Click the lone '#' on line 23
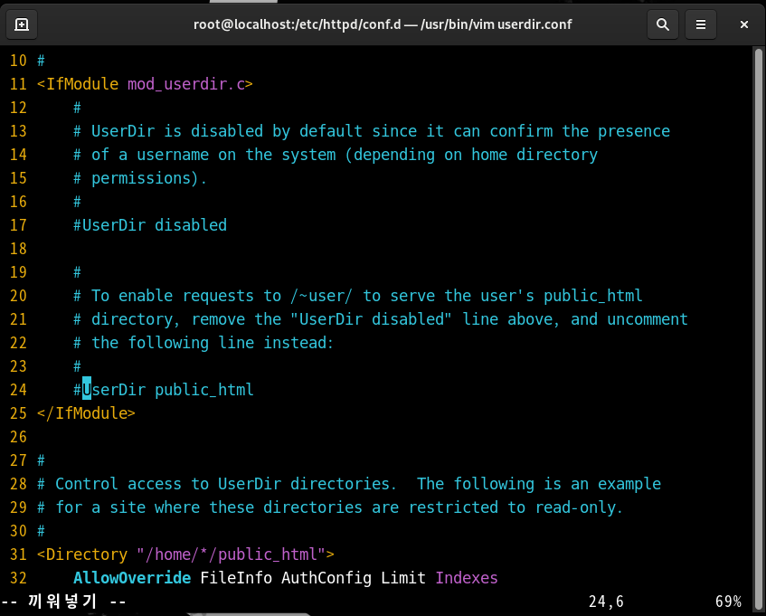This screenshot has width=766, height=616. (x=77, y=366)
